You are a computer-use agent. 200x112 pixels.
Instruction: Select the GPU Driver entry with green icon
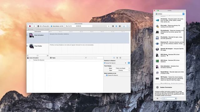tap(169, 61)
